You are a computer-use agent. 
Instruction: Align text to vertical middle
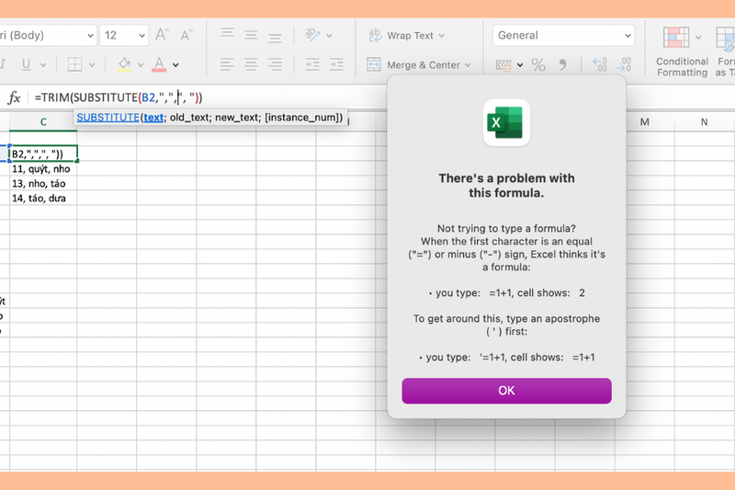(251, 36)
